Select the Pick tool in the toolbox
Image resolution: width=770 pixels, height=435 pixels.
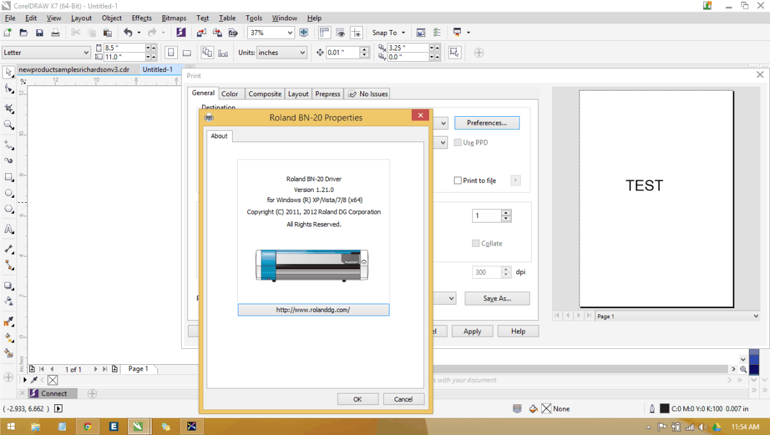point(8,71)
